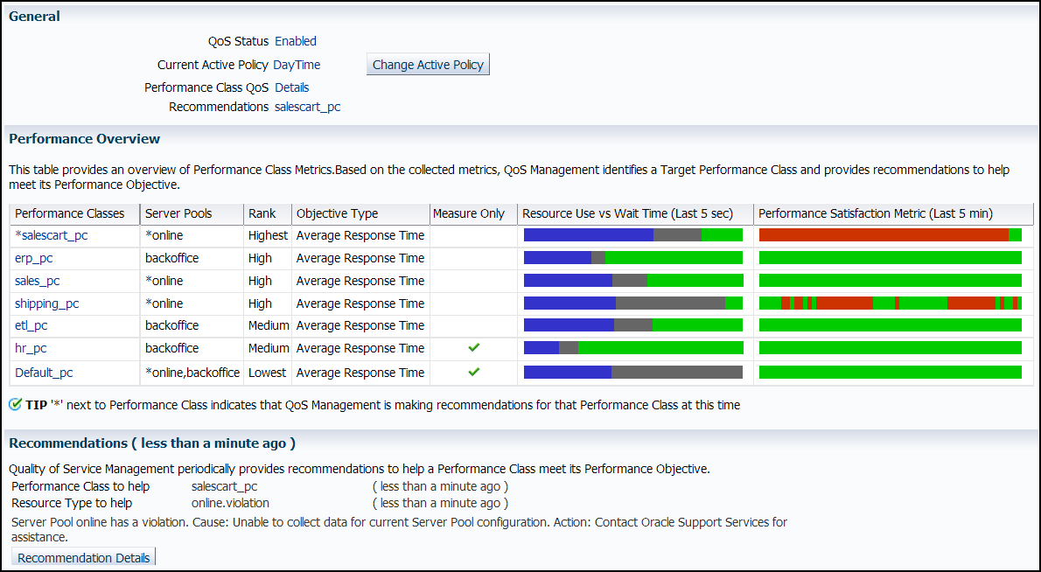
Task: Open the Recommendation Details button
Action: tap(84, 557)
